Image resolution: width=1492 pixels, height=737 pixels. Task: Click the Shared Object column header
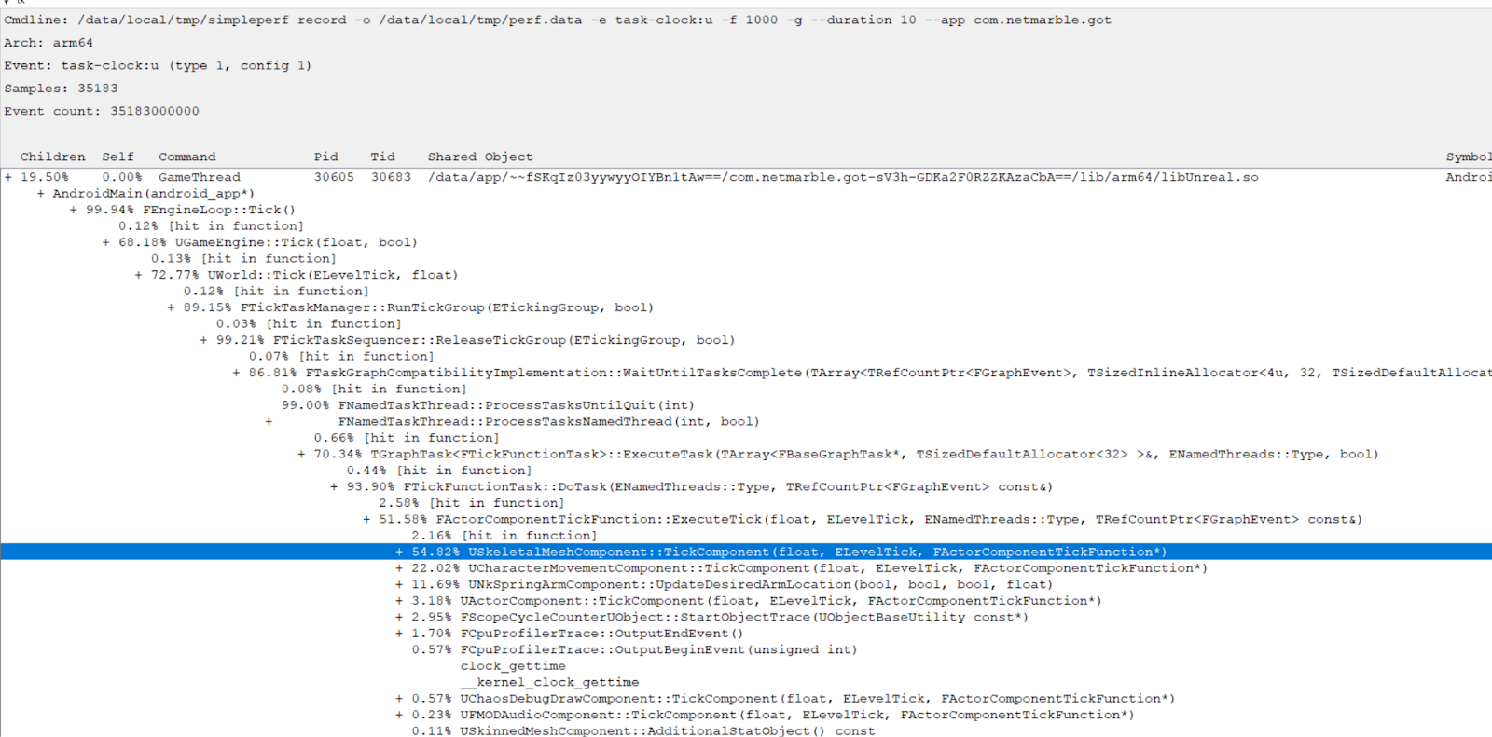480,157
